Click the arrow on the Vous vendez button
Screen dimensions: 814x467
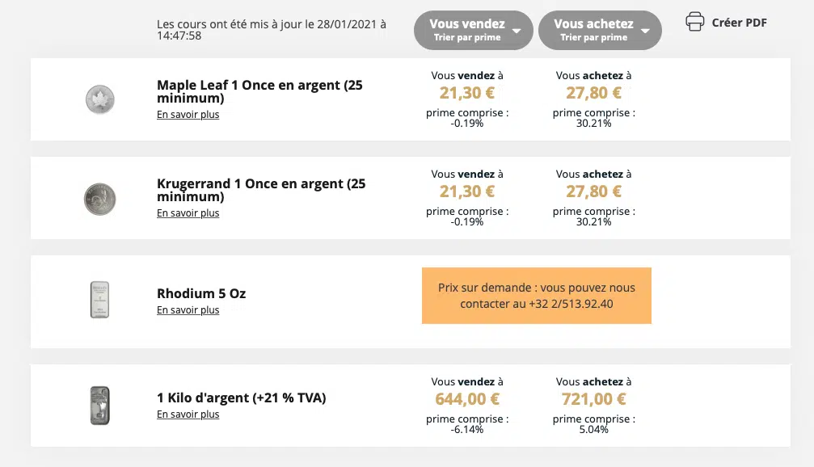517,31
